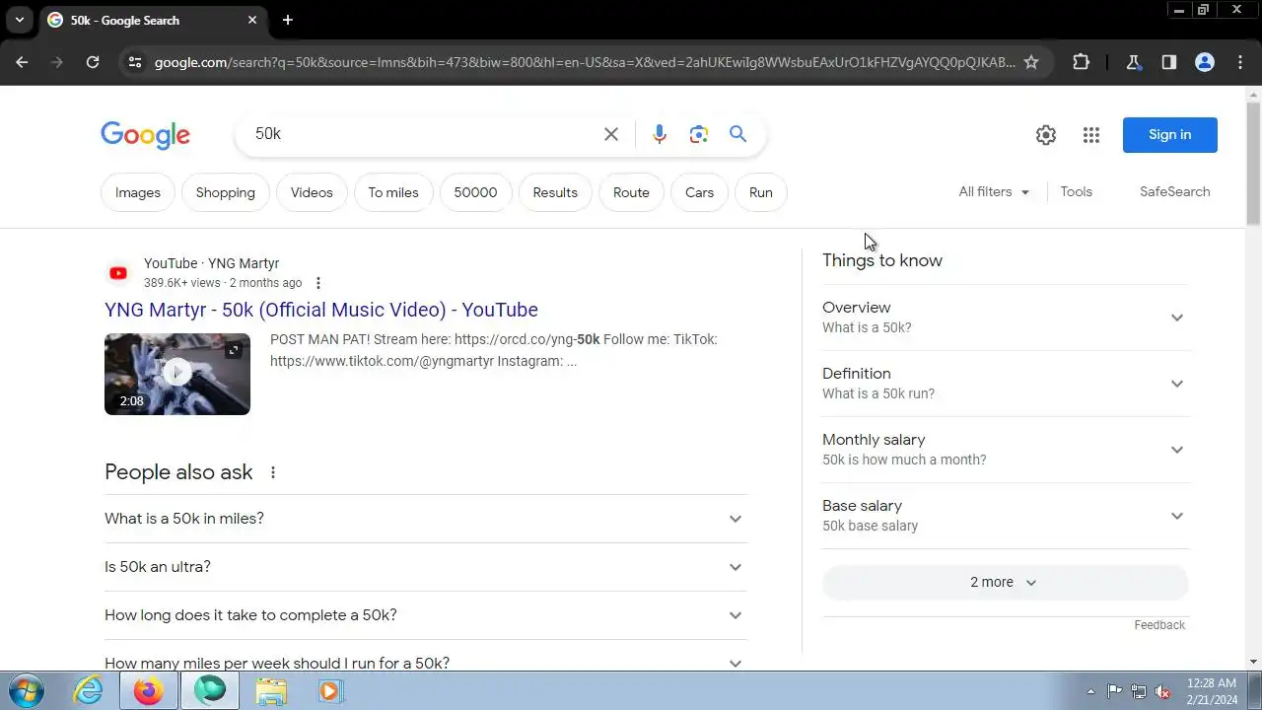Select the Results filter chip

tap(555, 192)
